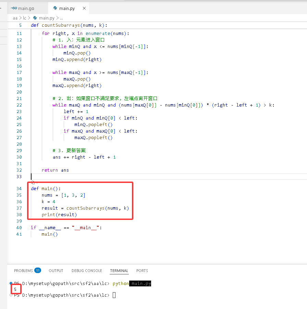Click the blue dot beside first terminal prompt
This screenshot has width=307, height=309.
tap(11, 283)
